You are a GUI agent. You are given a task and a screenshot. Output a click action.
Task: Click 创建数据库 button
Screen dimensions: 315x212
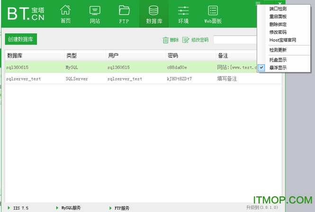21,39
